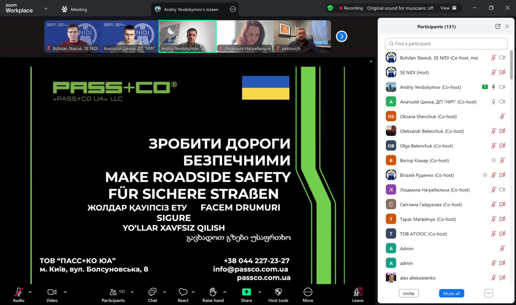Unmute your microphone with Audio button

18,292
